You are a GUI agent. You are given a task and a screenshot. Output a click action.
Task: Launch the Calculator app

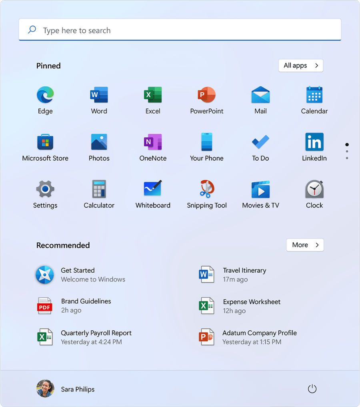pos(99,194)
